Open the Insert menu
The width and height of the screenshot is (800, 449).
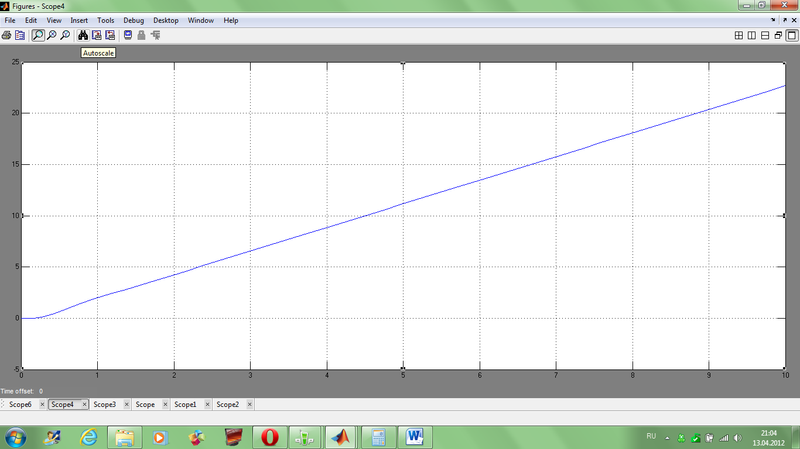pos(79,20)
